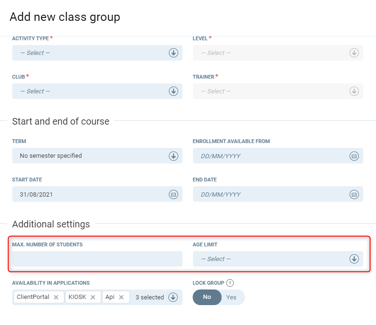Expand the Availability in Applications dropdown arrow
Viewport: 376px width, 325px height.
tap(173, 298)
